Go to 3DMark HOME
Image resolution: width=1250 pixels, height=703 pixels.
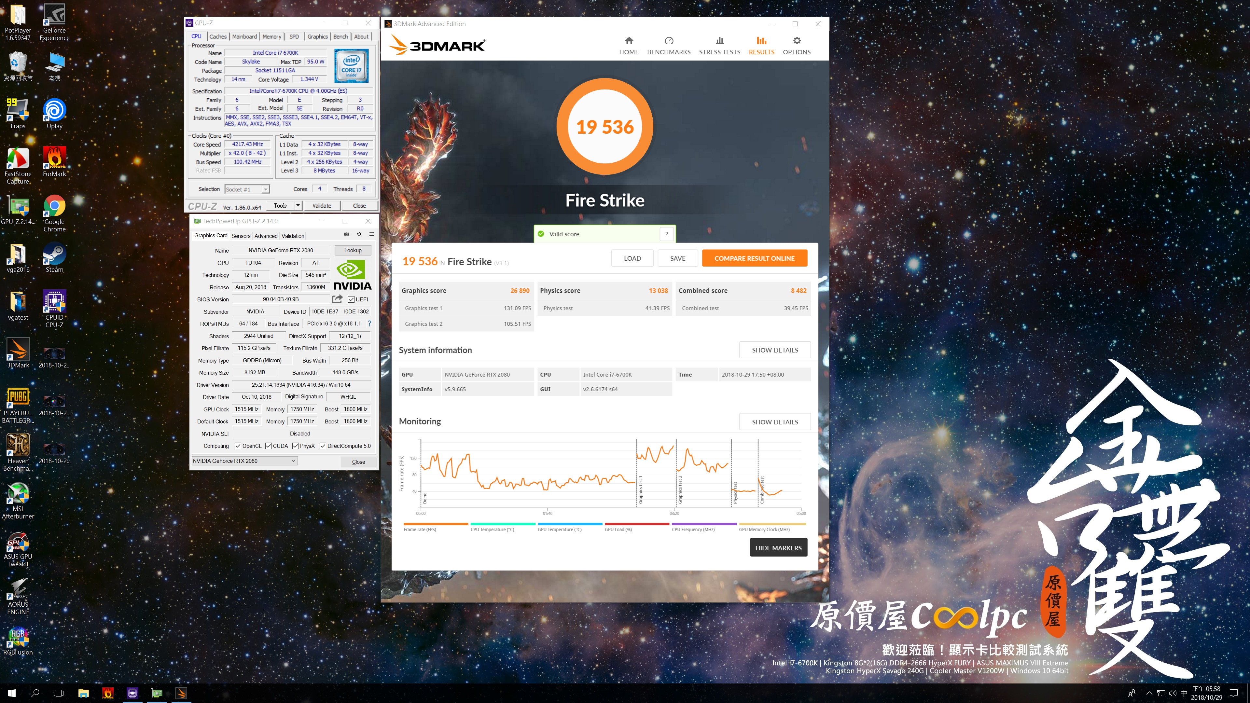(x=629, y=46)
